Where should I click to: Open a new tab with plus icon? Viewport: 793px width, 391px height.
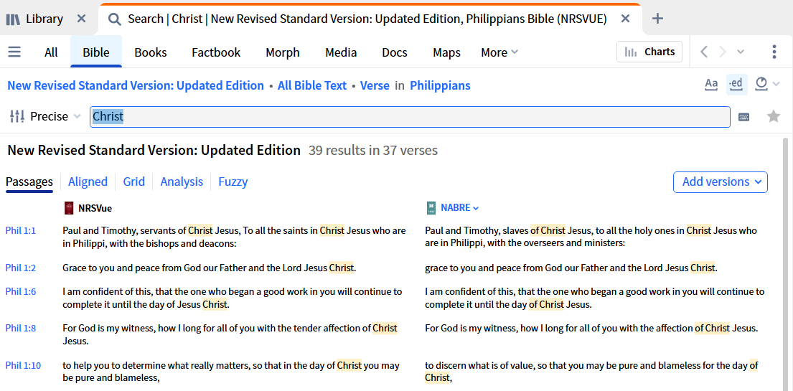click(x=657, y=19)
